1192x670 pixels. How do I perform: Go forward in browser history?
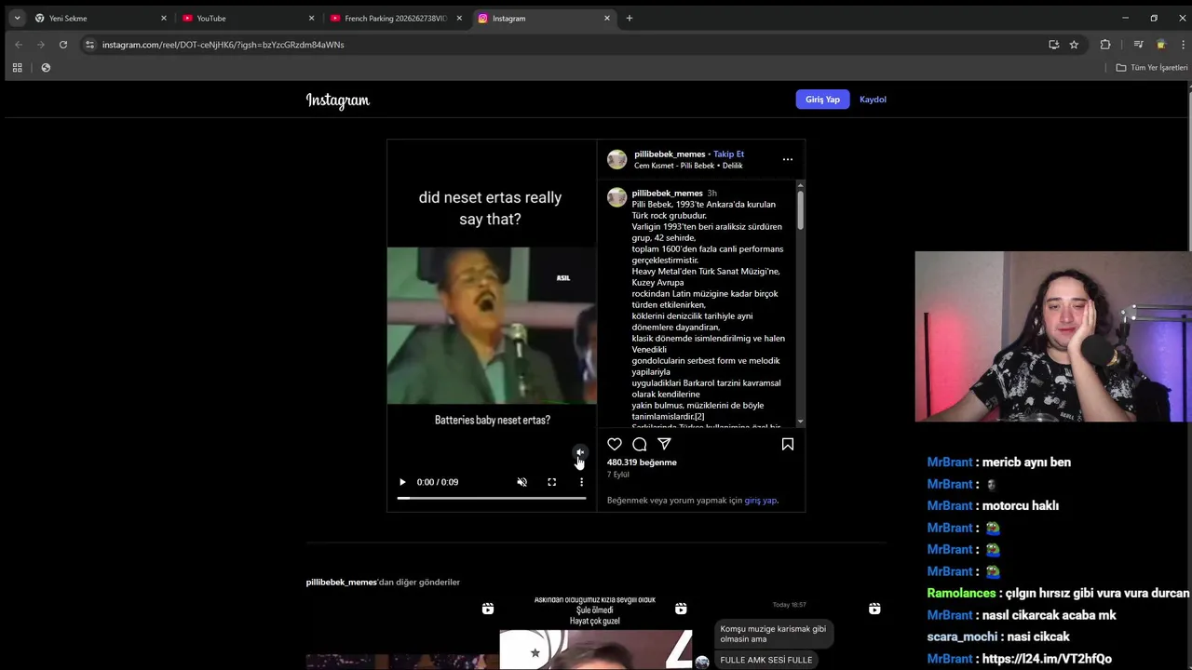[x=40, y=44]
